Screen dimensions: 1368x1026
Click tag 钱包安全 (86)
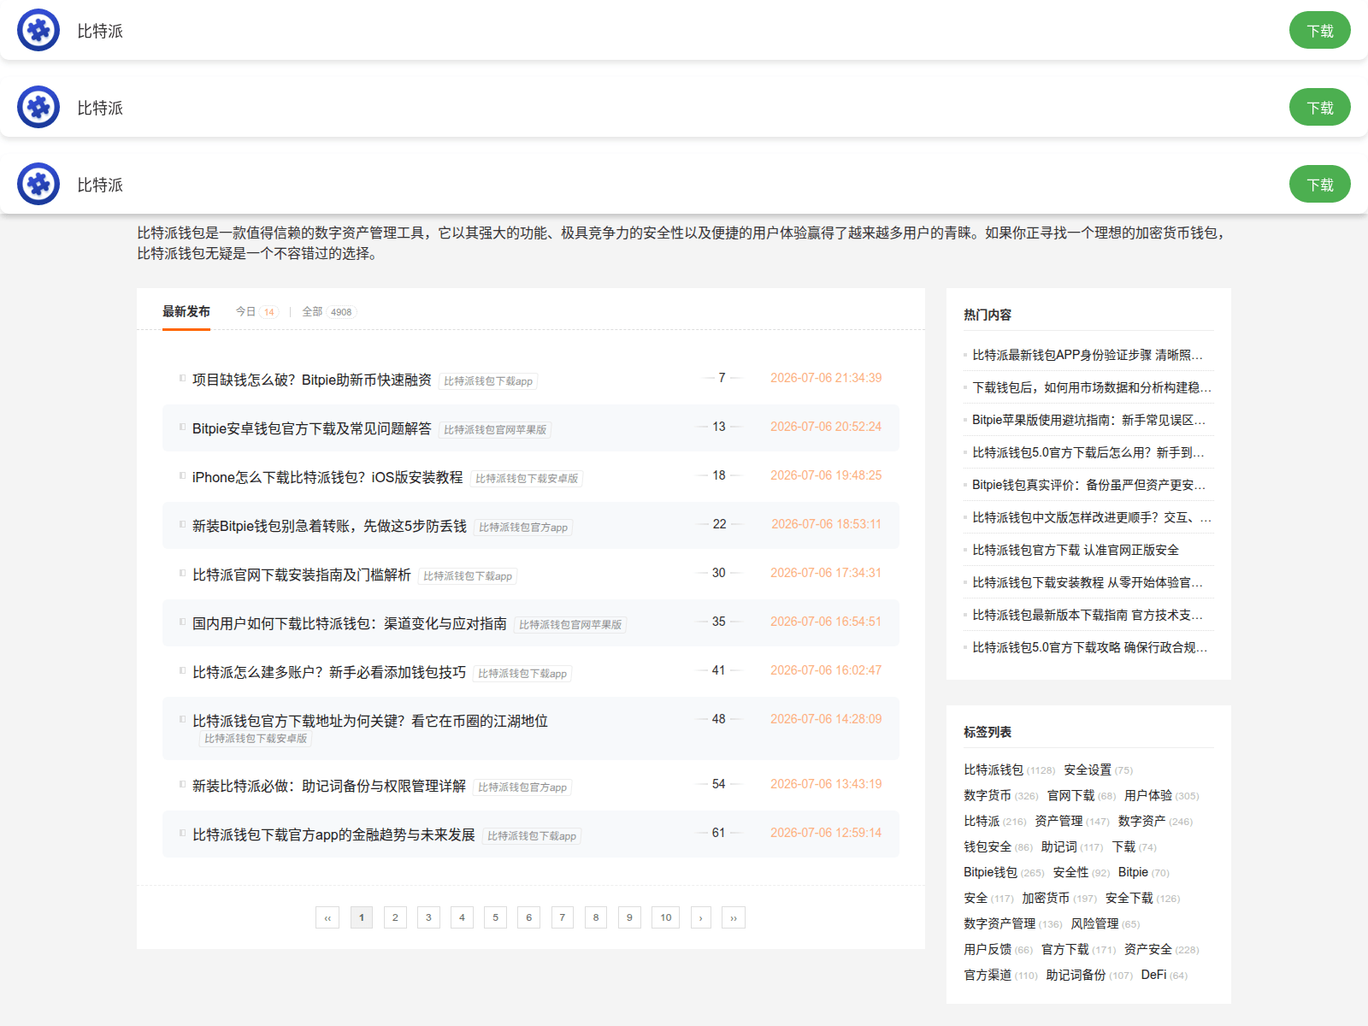998,846
